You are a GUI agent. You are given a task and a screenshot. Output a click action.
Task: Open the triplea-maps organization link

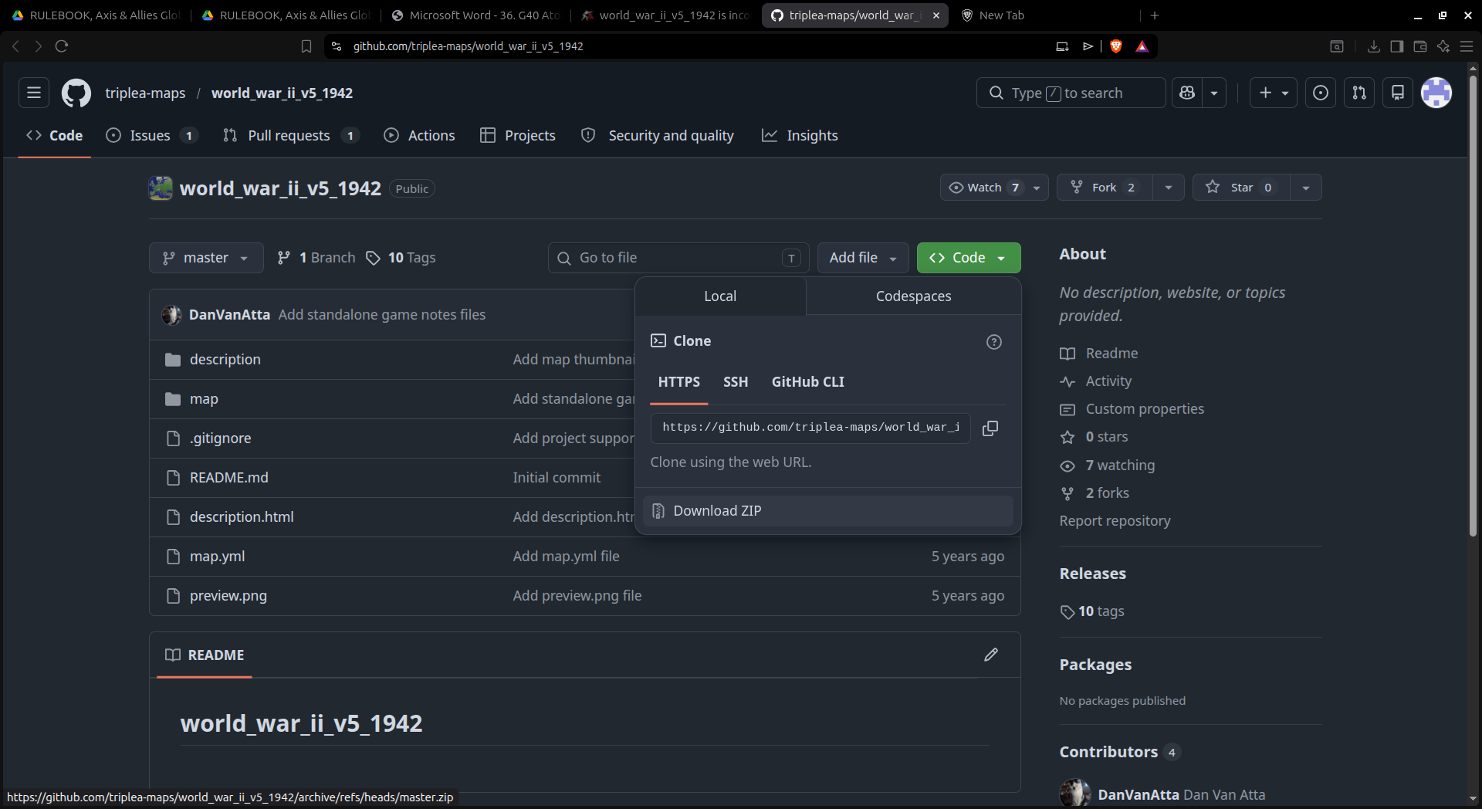(145, 93)
